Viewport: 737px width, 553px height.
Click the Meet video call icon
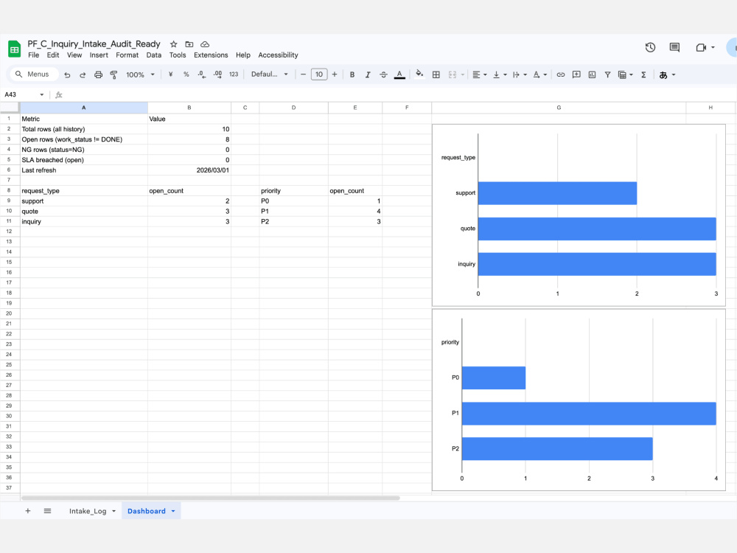click(x=701, y=47)
